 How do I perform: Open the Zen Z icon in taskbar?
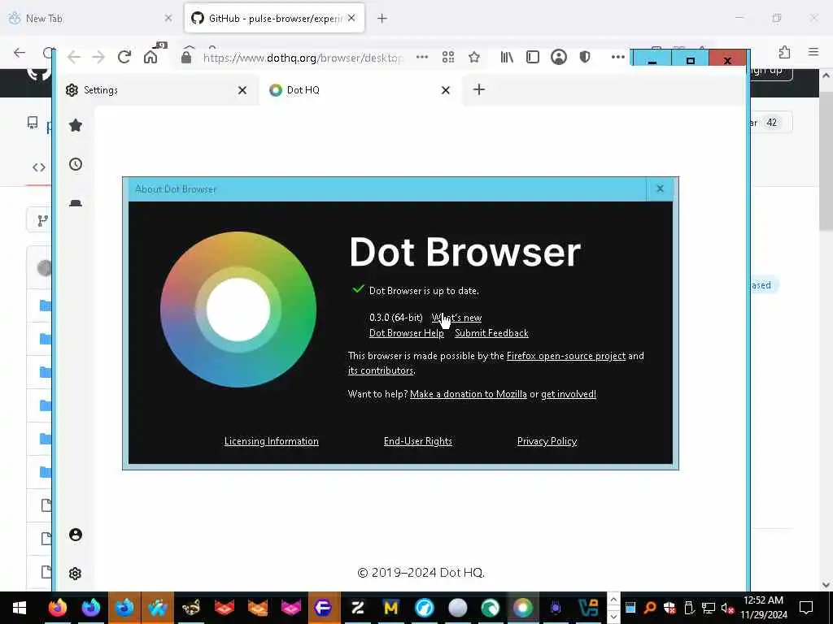[357, 608]
